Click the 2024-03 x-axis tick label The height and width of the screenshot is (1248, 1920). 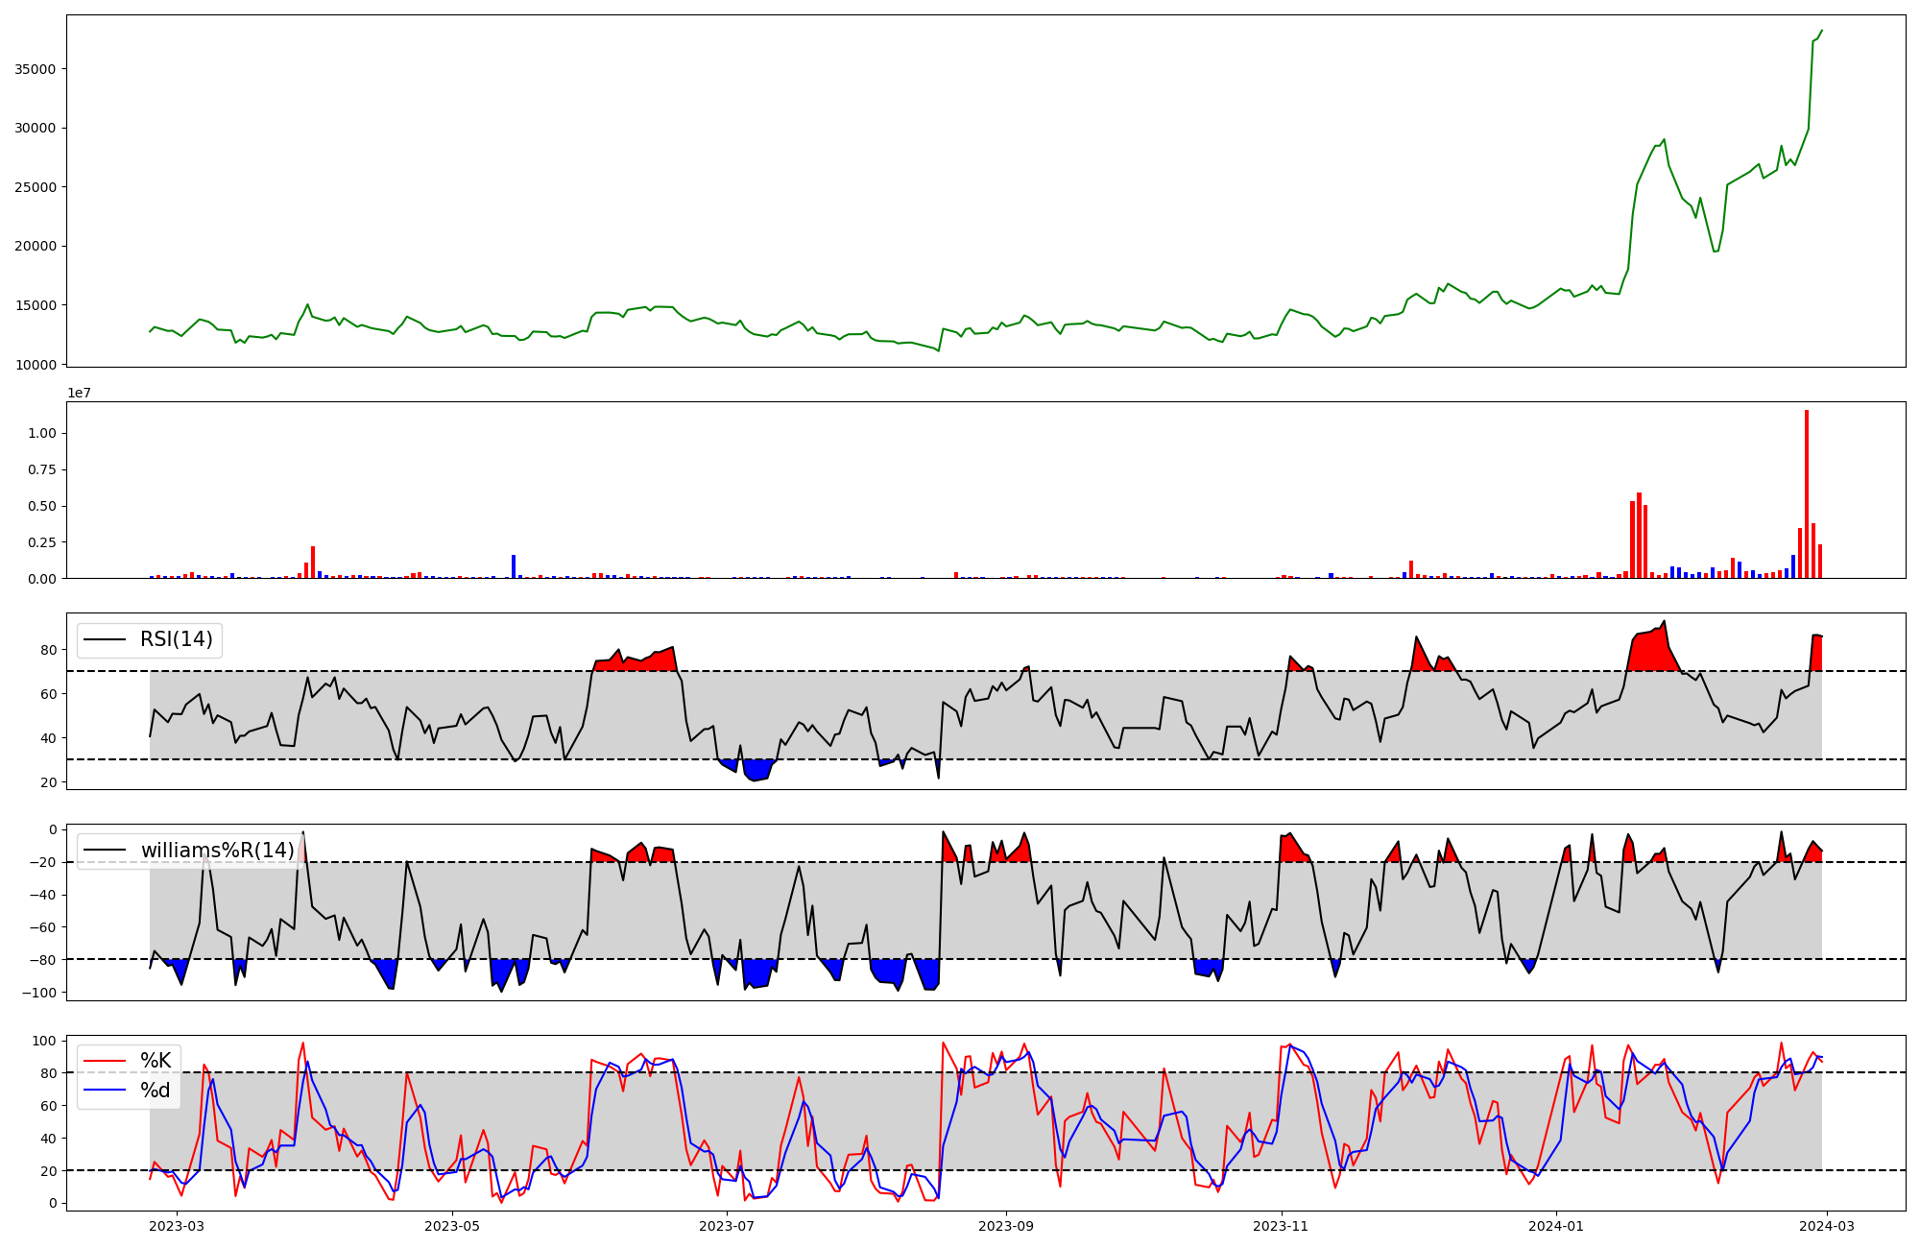click(x=1827, y=1225)
